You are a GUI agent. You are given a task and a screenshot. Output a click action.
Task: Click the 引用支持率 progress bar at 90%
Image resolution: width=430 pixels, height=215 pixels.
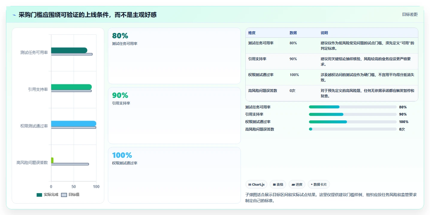coord(353,114)
